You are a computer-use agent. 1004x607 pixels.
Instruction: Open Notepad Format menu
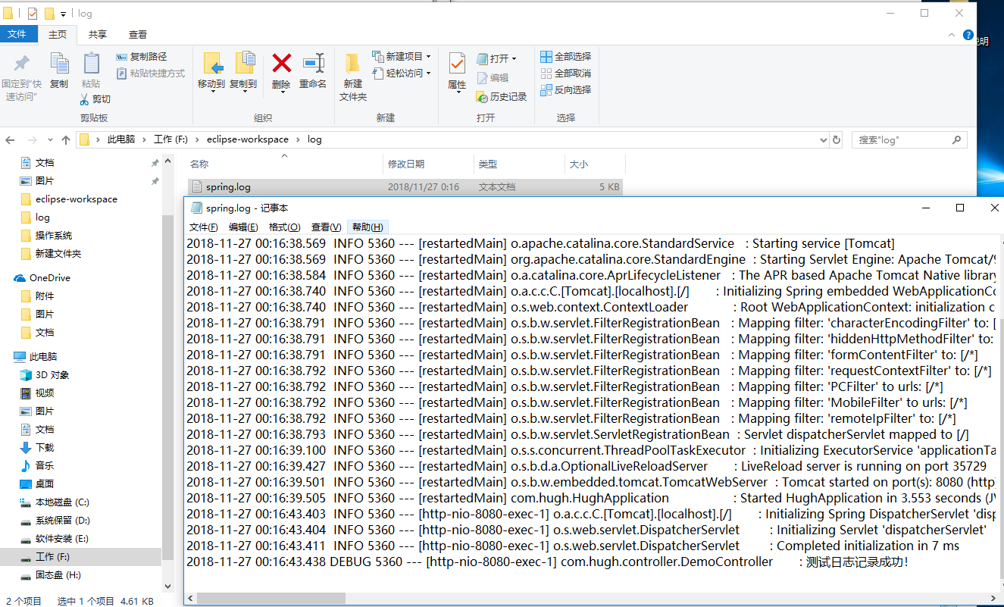(285, 227)
